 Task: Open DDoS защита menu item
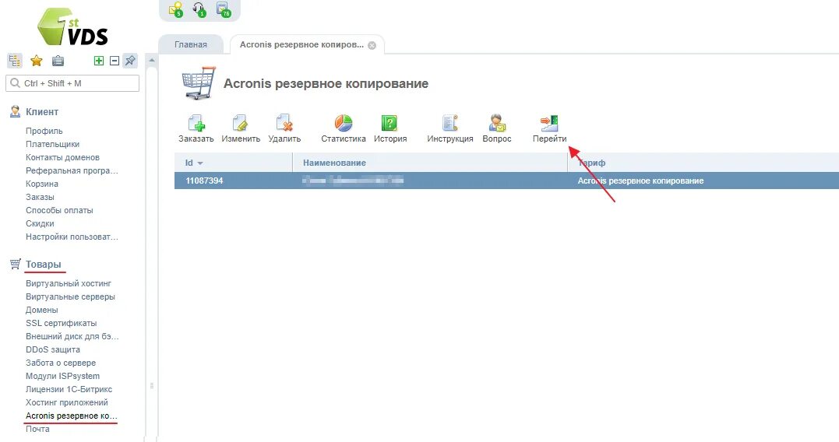(x=53, y=349)
